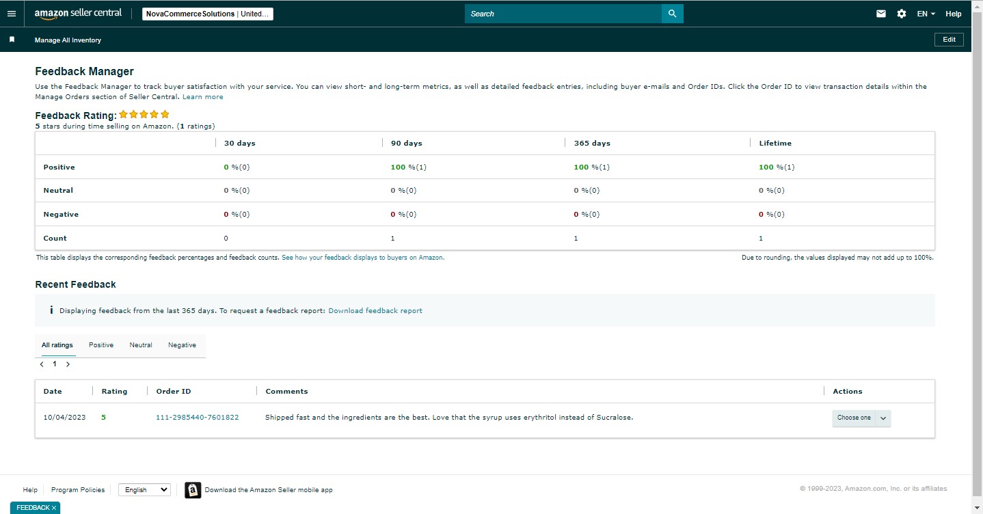Click the five-star feedback rating stars
This screenshot has height=514, width=983.
click(x=144, y=115)
